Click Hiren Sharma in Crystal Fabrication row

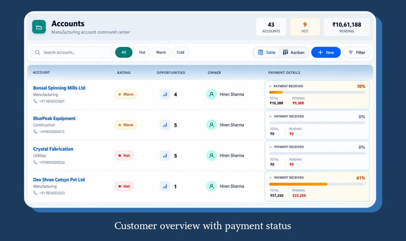pyautogui.click(x=232, y=156)
